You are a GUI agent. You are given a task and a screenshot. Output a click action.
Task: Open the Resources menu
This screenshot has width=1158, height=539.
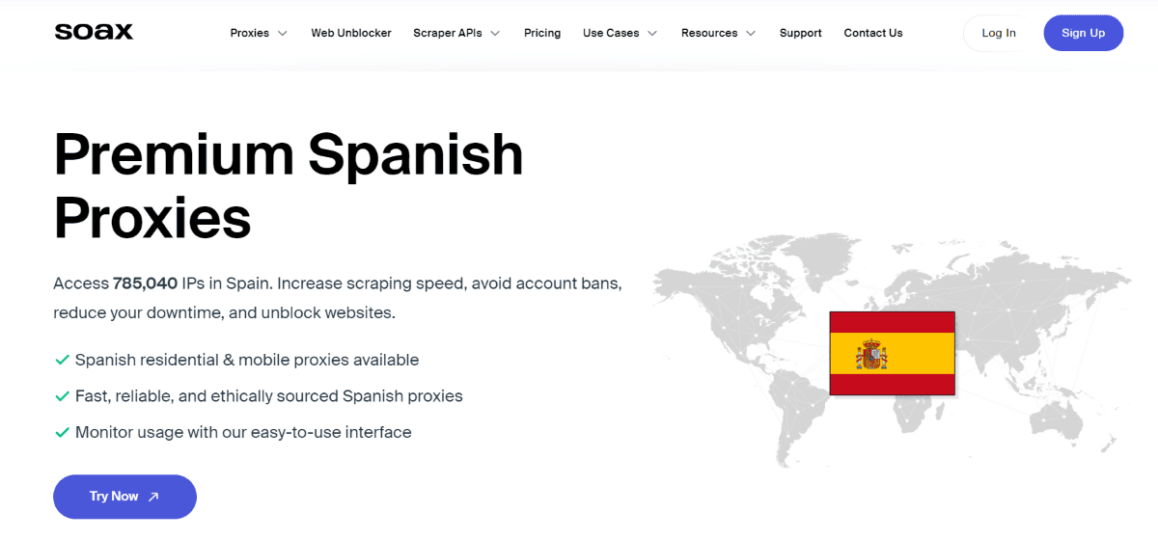(x=709, y=33)
